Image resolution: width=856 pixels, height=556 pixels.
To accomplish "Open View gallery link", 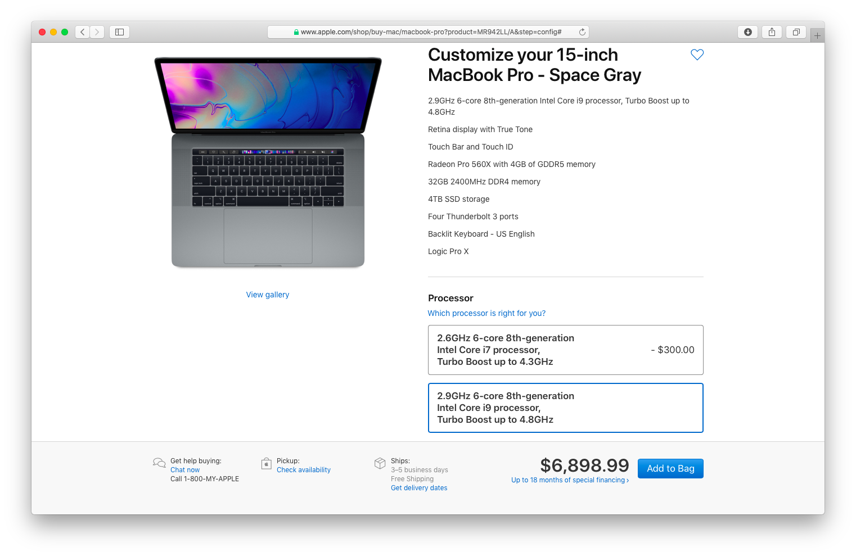I will 268,295.
